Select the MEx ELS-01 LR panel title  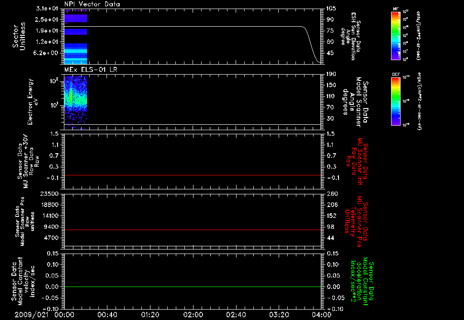coord(91,70)
